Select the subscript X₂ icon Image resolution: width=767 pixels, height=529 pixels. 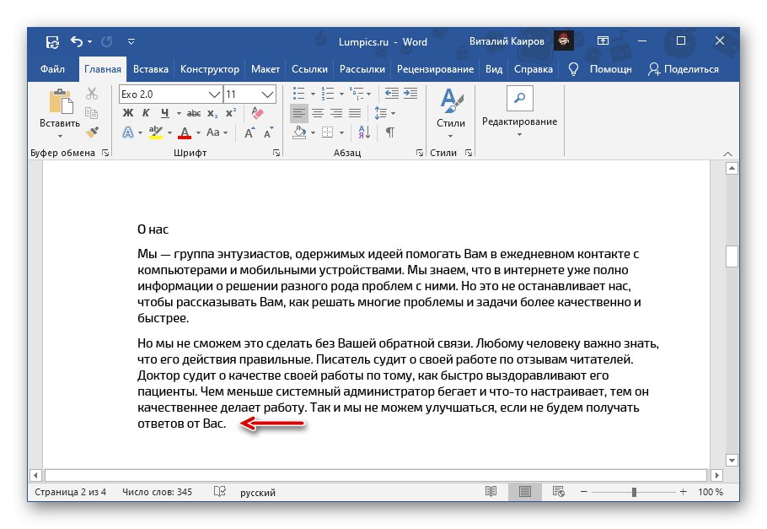211,112
